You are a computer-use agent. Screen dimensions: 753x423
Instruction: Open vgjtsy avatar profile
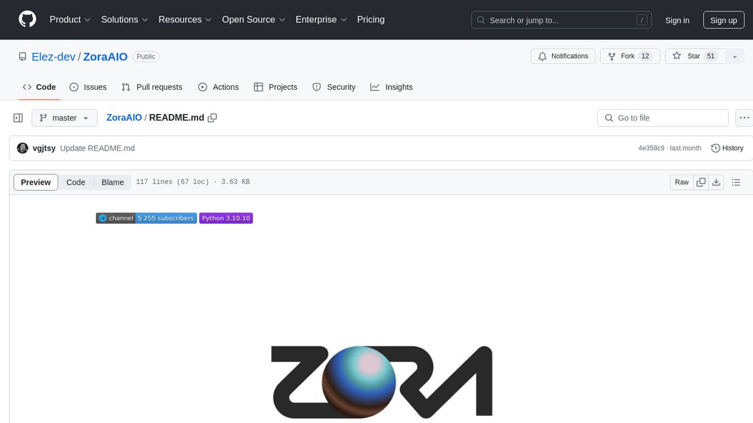[23, 148]
